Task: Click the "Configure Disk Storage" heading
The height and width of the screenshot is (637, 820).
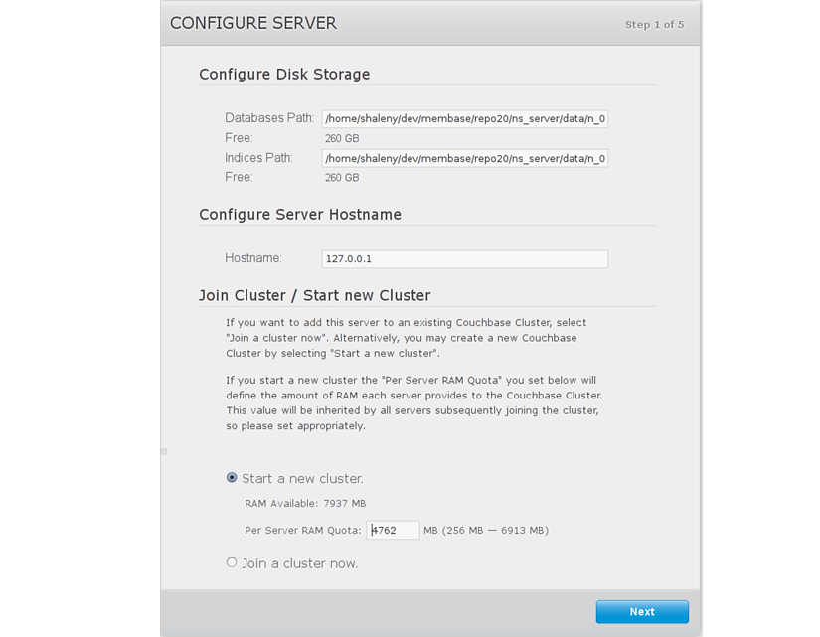Action: 284,75
